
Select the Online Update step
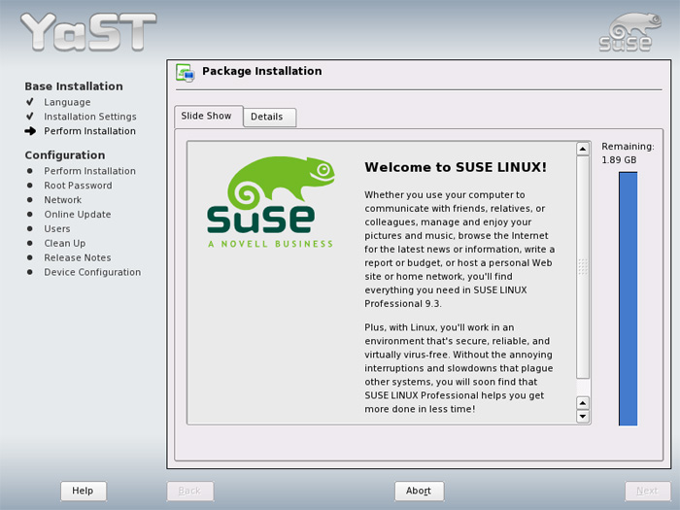click(78, 215)
